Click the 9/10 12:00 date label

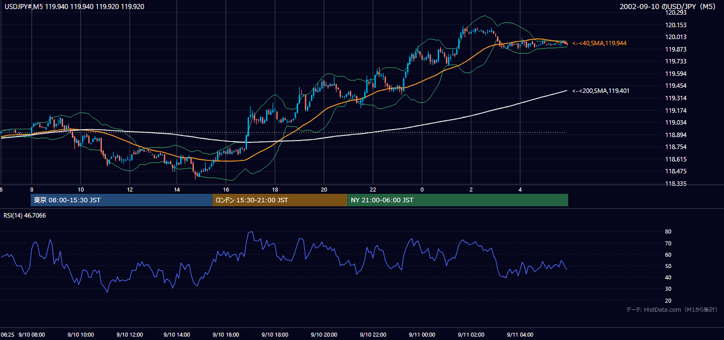point(130,334)
